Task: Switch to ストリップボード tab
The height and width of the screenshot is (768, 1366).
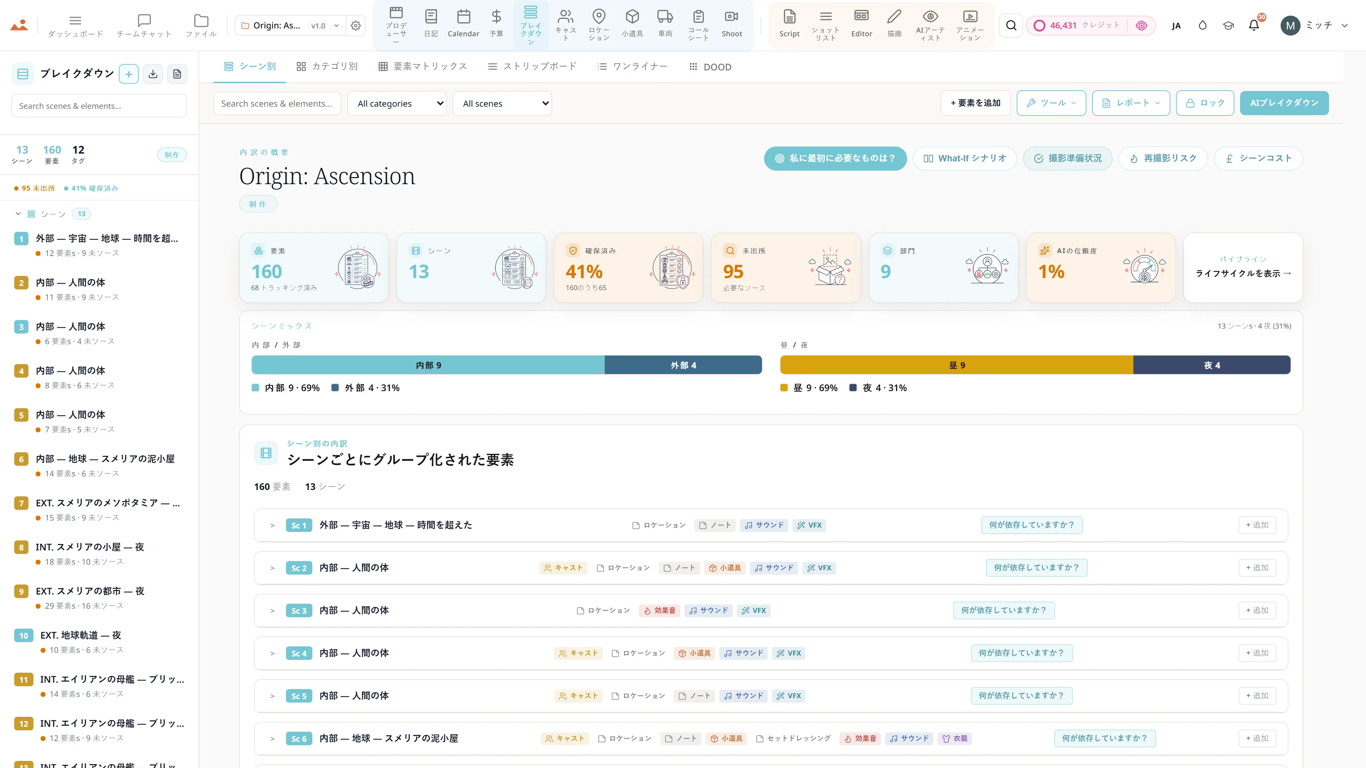Action: coord(533,67)
